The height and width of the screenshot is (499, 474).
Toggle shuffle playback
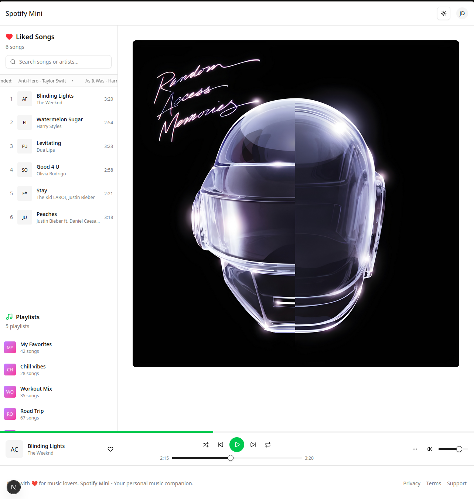click(206, 445)
